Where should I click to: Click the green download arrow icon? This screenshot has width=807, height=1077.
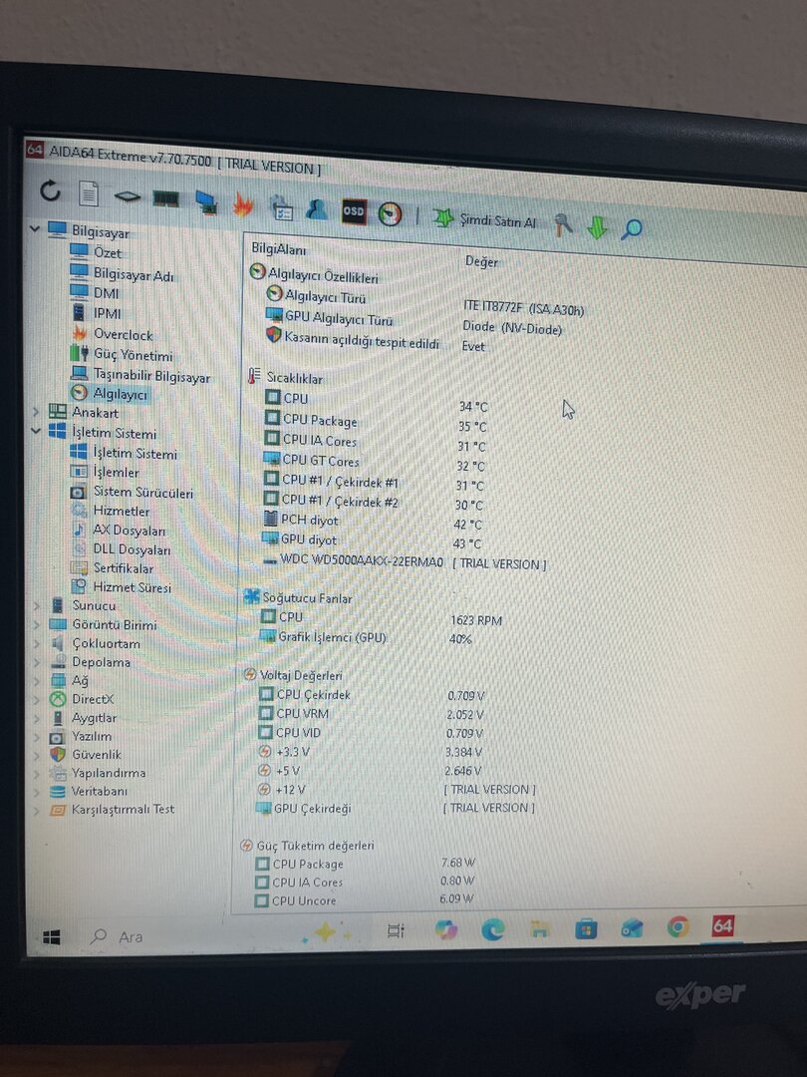[x=597, y=226]
